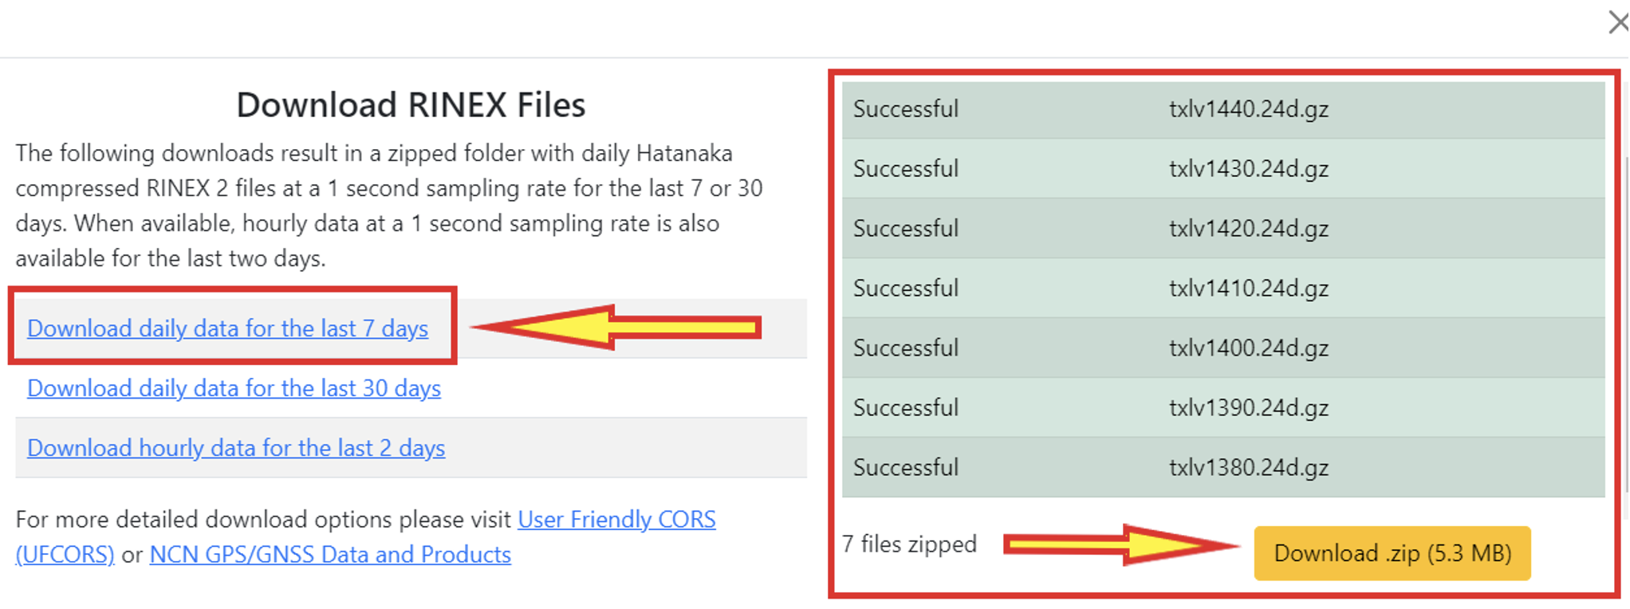Visit the User Friendly CORS (UFCORS) link
The height and width of the screenshot is (609, 1630).
[x=616, y=520]
